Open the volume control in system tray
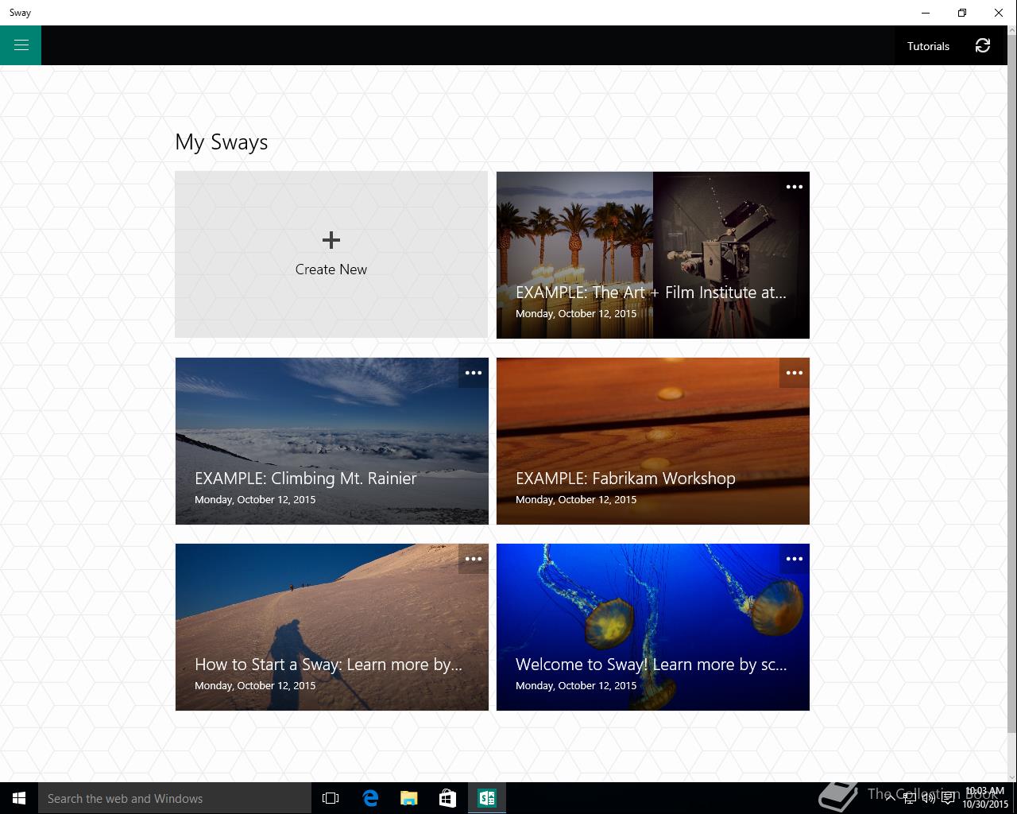The width and height of the screenshot is (1017, 814). point(928,798)
